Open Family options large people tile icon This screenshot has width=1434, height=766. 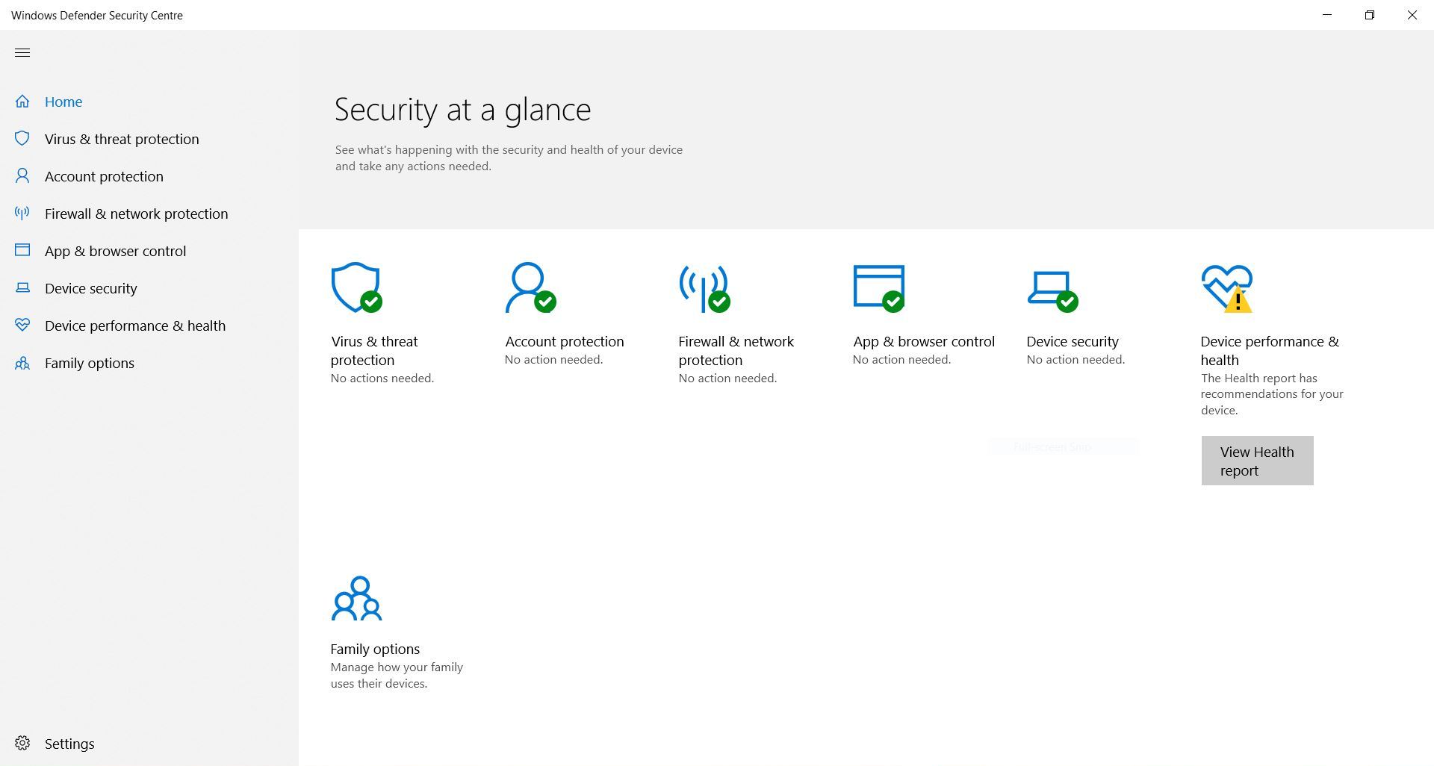[356, 598]
